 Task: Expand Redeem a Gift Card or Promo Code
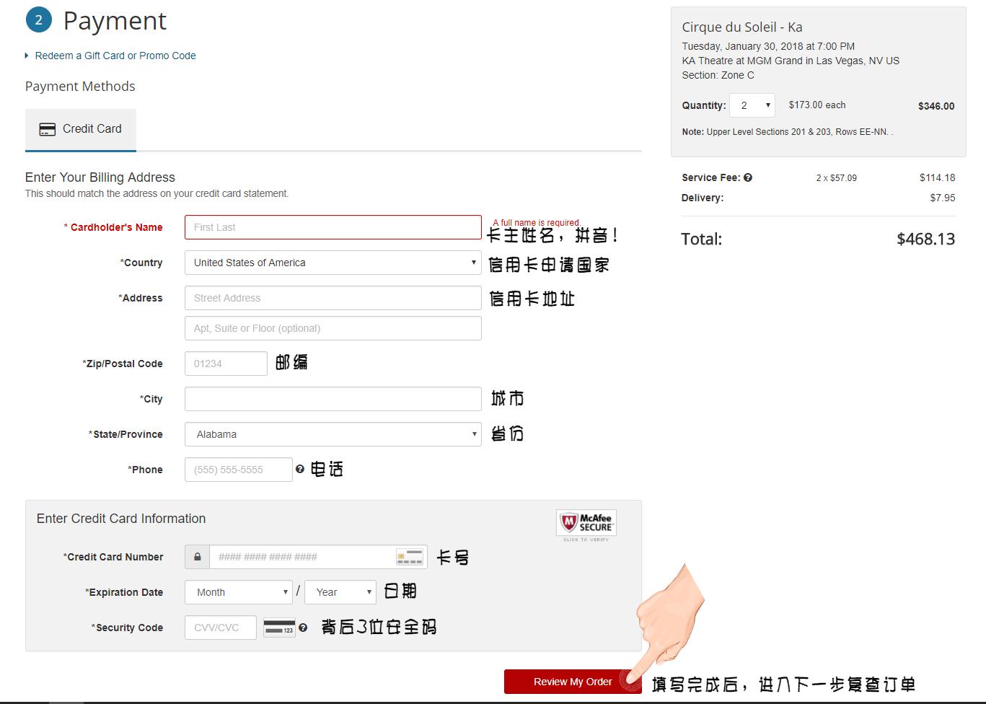tap(115, 56)
